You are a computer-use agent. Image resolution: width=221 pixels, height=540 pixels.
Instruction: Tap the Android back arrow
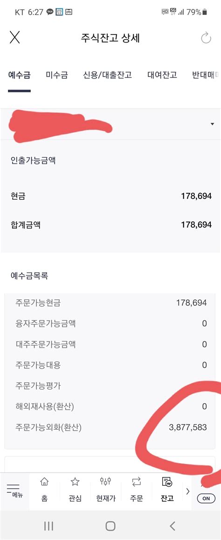tap(173, 526)
